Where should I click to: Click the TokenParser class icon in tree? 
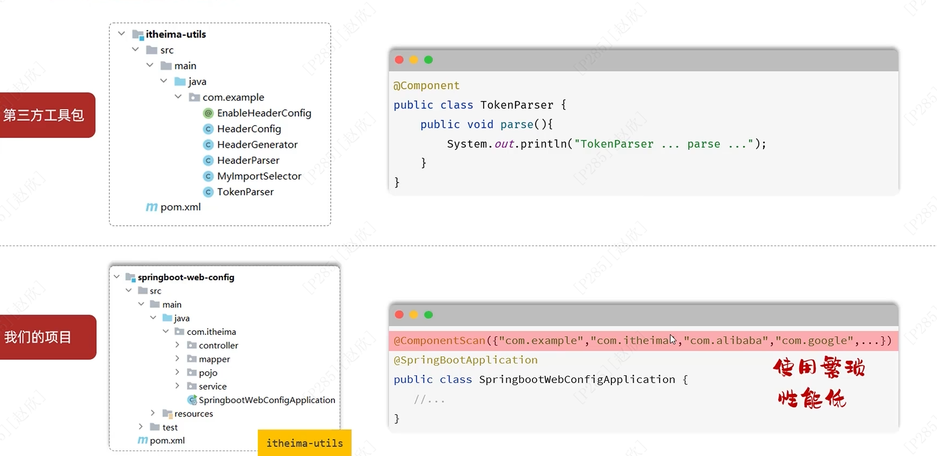[208, 192]
